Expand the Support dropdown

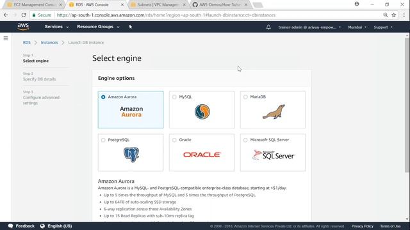coord(383,27)
